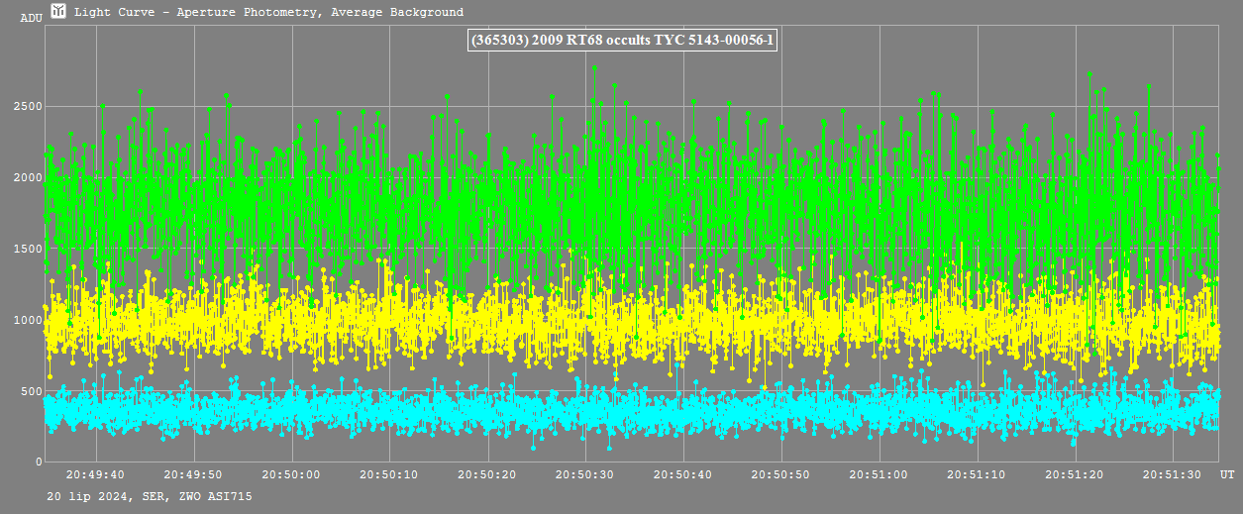Click the 20:51:20 time tick label
Viewport: 1243px width, 514px height.
[x=1076, y=474]
